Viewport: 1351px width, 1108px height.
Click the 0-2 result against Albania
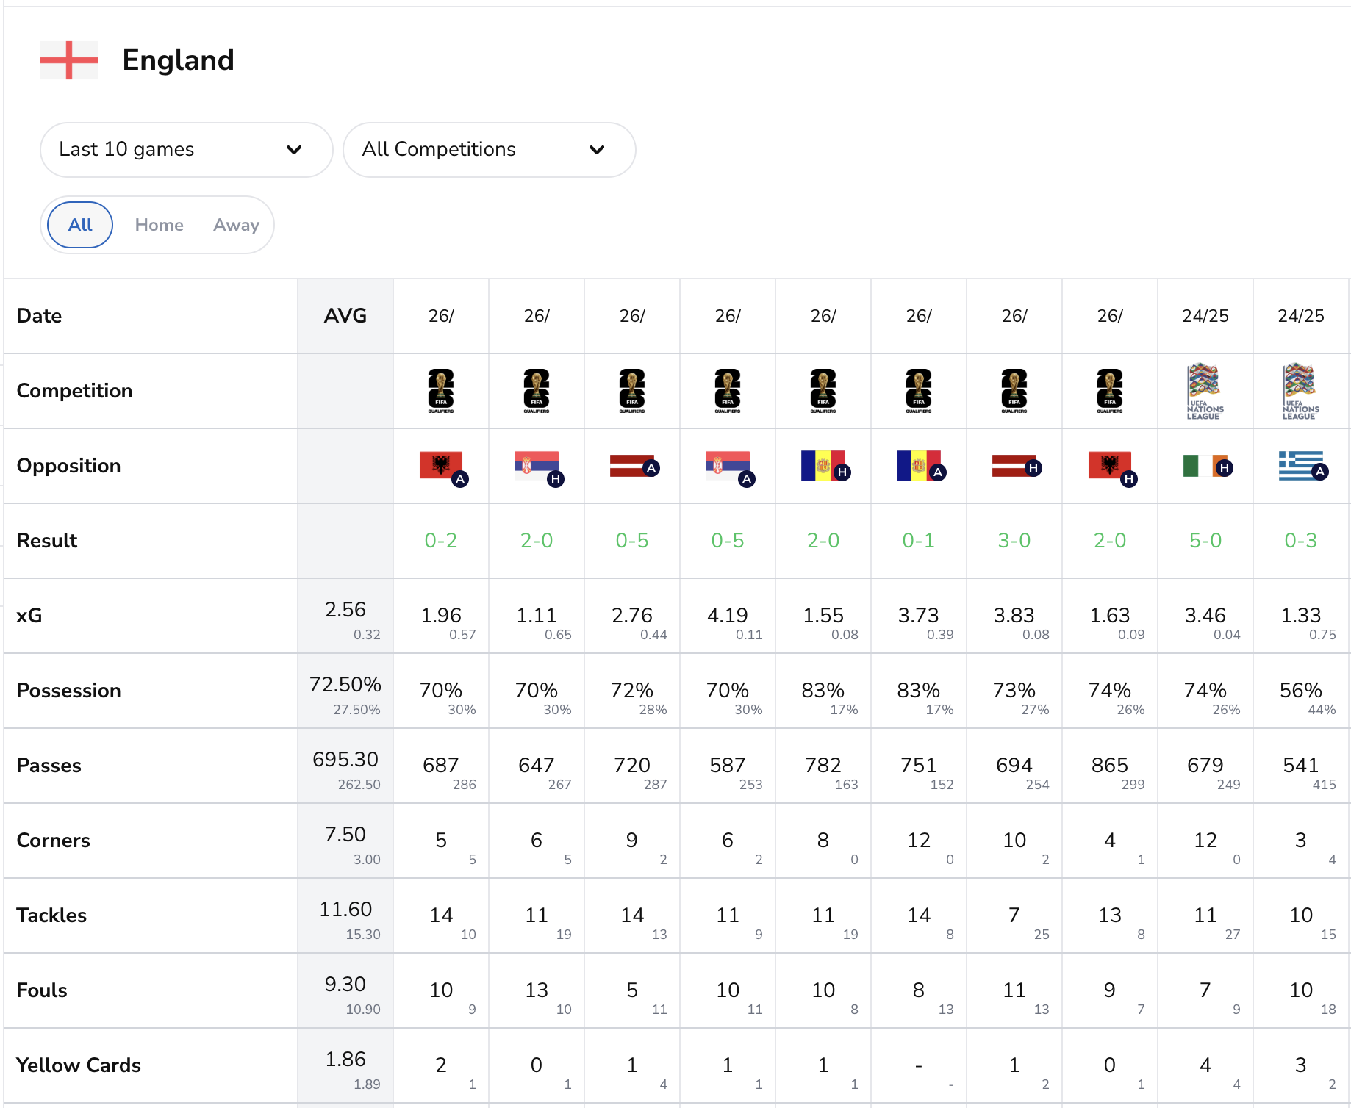tap(442, 541)
